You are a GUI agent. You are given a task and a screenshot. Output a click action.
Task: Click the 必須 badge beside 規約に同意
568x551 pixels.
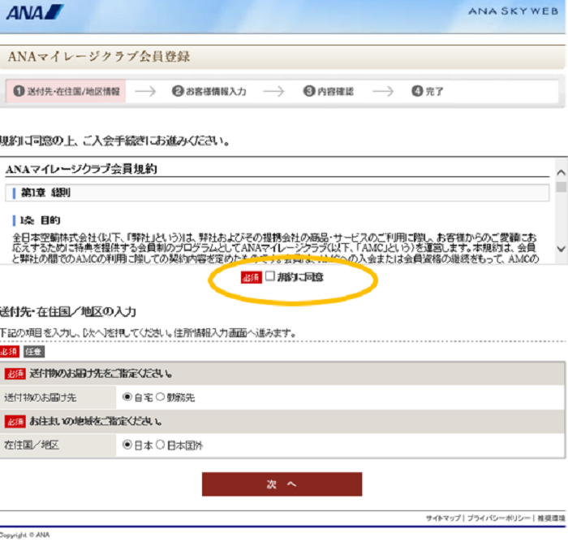(252, 277)
